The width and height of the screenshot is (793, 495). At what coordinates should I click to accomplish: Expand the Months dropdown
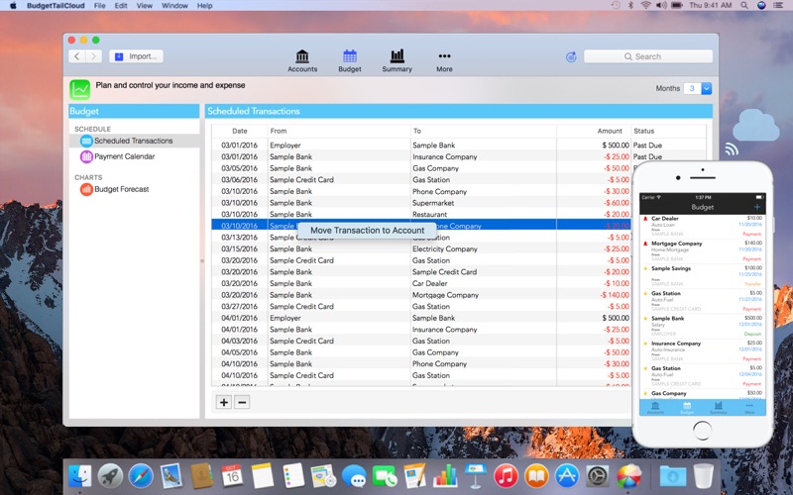[x=706, y=89]
